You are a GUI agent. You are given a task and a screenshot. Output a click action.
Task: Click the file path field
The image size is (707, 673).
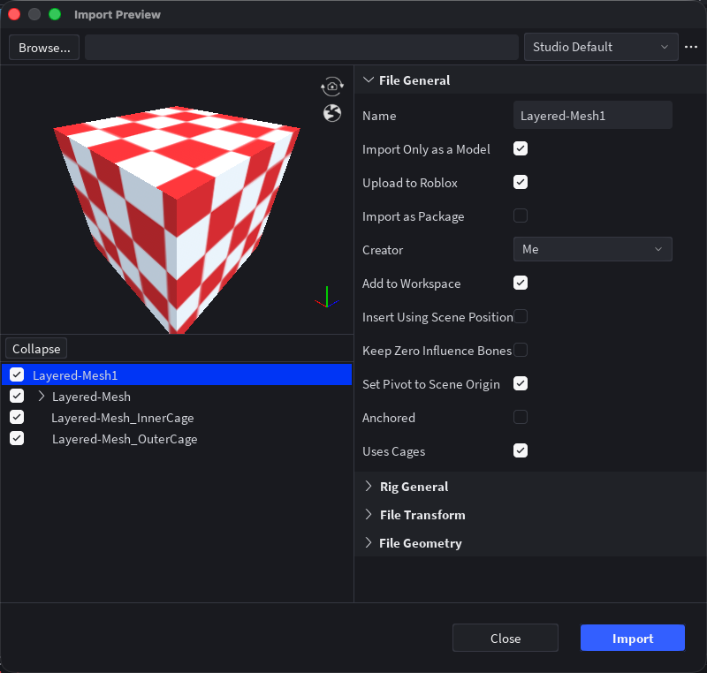point(301,48)
